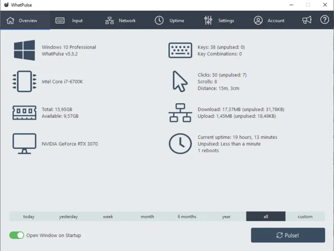
Task: Switch to the Input tab
Action: tap(68, 20)
